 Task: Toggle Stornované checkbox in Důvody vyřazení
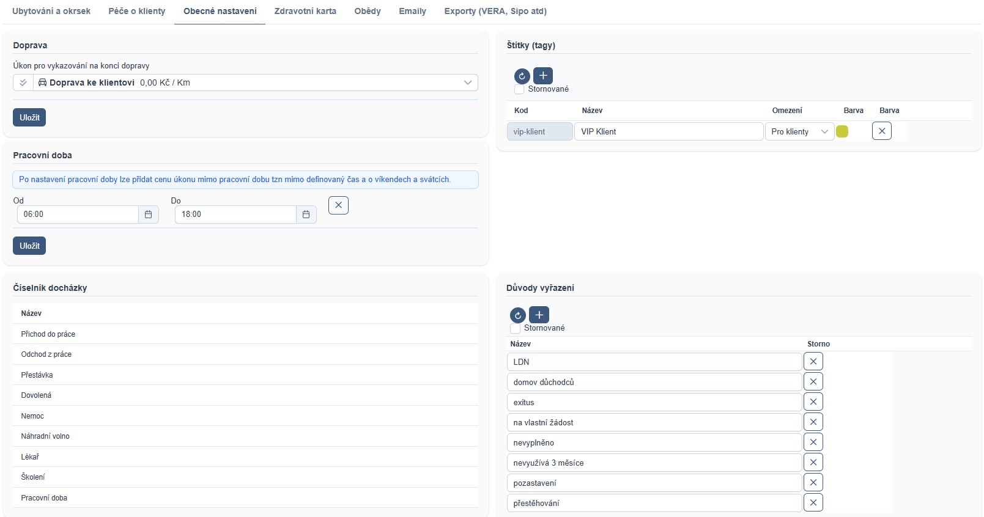click(515, 328)
